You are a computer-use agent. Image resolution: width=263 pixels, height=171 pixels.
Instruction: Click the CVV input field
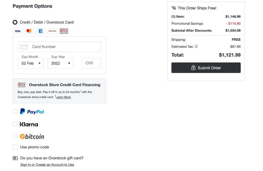91,63
